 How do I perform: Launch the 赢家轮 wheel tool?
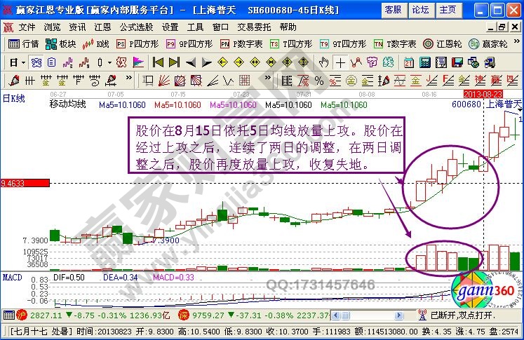click(486, 43)
